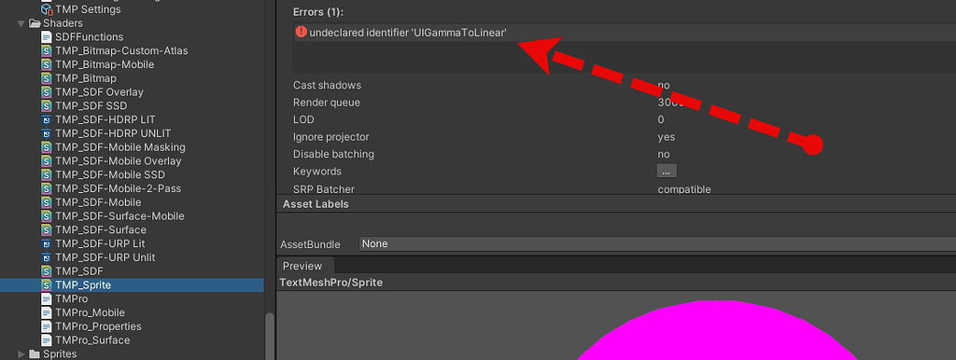Image resolution: width=956 pixels, height=360 pixels.
Task: Expand the Sprites folder
Action: (21, 353)
